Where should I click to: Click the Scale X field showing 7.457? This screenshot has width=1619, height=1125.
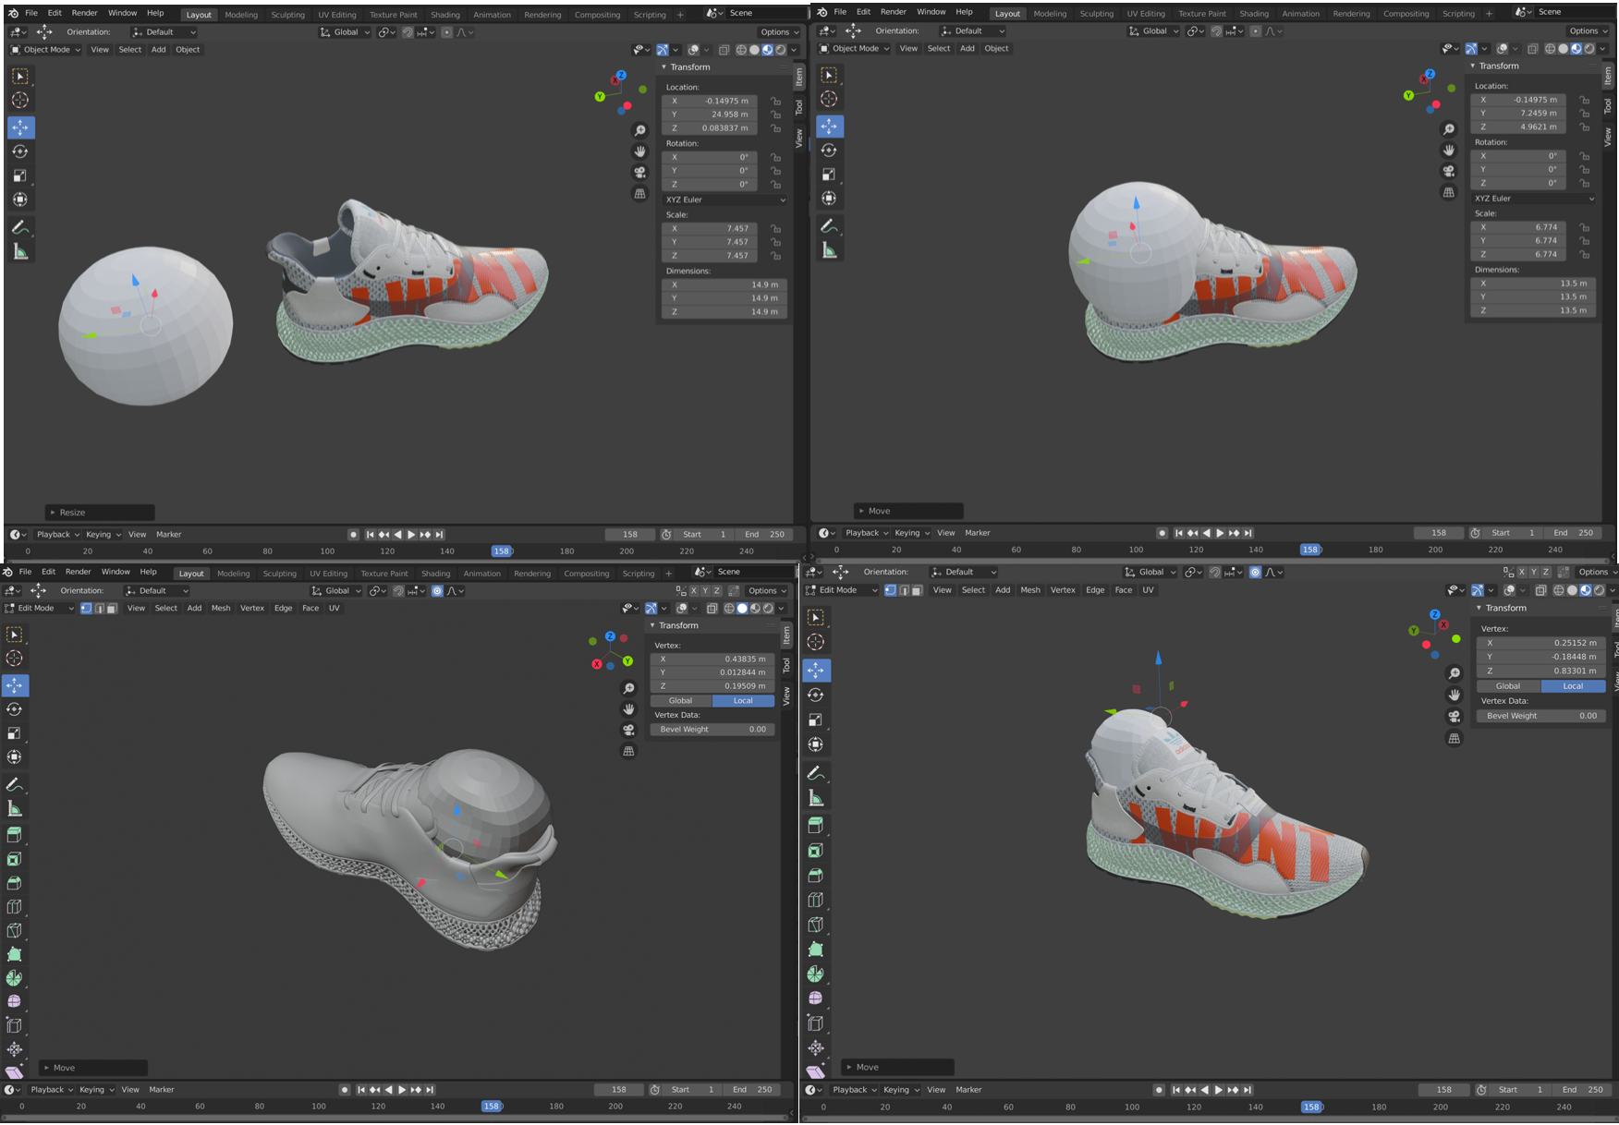712,228
